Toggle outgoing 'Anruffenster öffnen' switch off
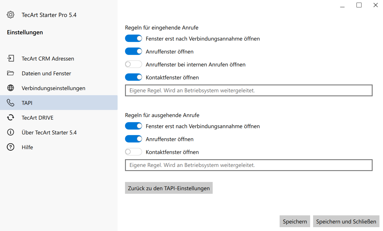This screenshot has width=383, height=231. point(134,139)
